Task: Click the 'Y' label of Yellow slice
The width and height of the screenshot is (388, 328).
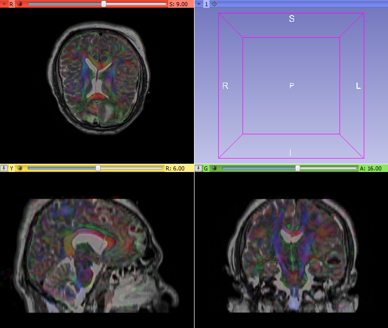Action: click(11, 168)
